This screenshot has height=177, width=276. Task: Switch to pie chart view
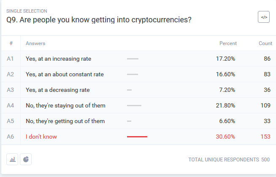26,159
